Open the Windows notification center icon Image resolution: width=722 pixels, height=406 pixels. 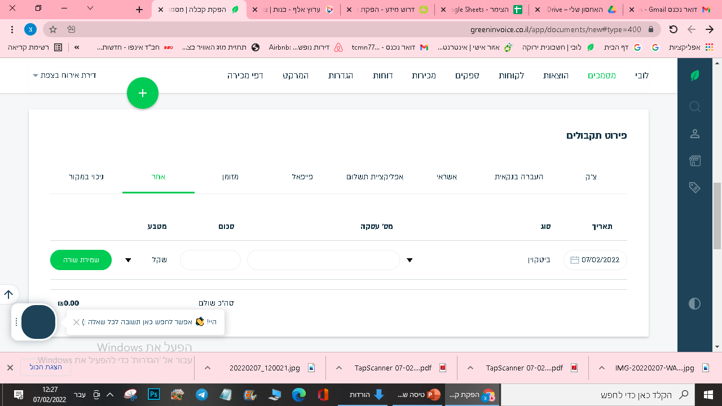[x=18, y=395]
